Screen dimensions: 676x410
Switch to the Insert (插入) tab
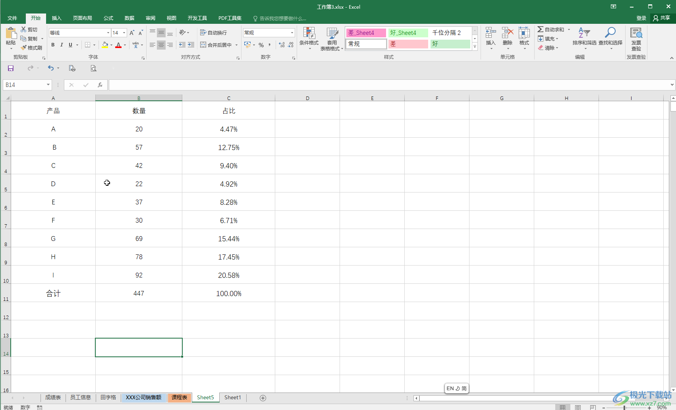(x=57, y=18)
